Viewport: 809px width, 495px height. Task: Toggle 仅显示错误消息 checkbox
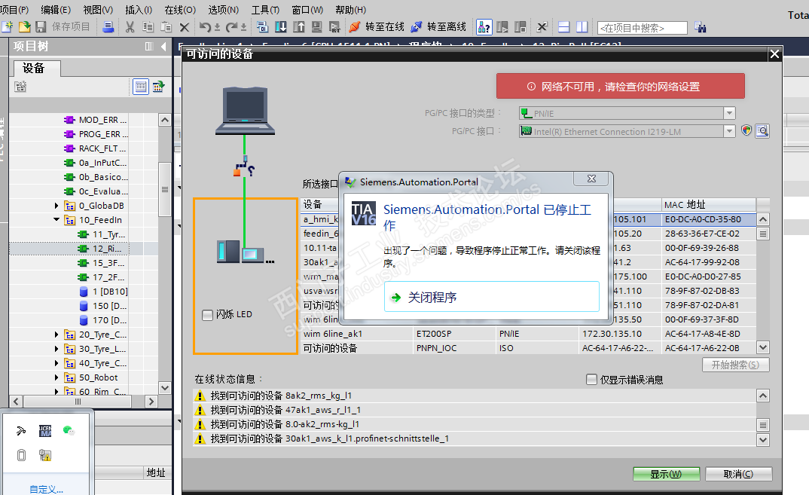coord(592,380)
